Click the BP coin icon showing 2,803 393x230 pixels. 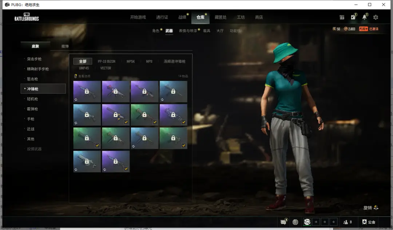pos(346,29)
